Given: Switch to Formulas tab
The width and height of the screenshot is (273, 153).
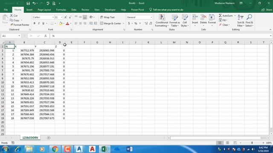Looking at the screenshot, I should pos(61,10).
